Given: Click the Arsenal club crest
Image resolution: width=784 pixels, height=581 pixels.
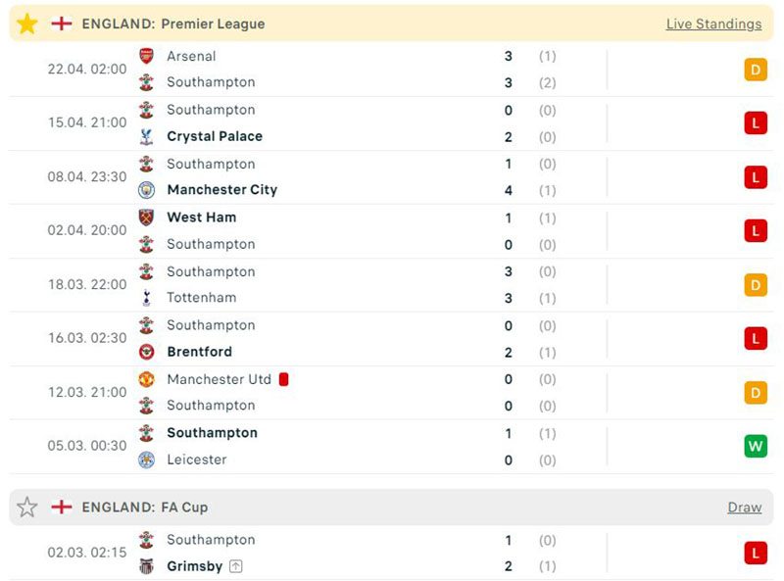Looking at the screenshot, I should pos(146,56).
